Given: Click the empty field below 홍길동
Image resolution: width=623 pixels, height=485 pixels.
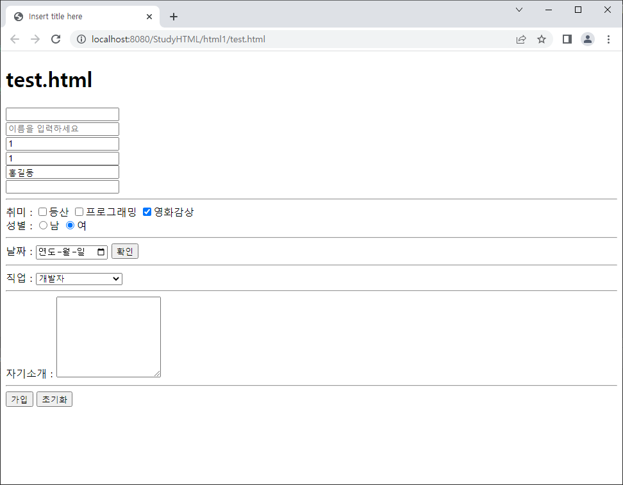Looking at the screenshot, I should (x=62, y=186).
